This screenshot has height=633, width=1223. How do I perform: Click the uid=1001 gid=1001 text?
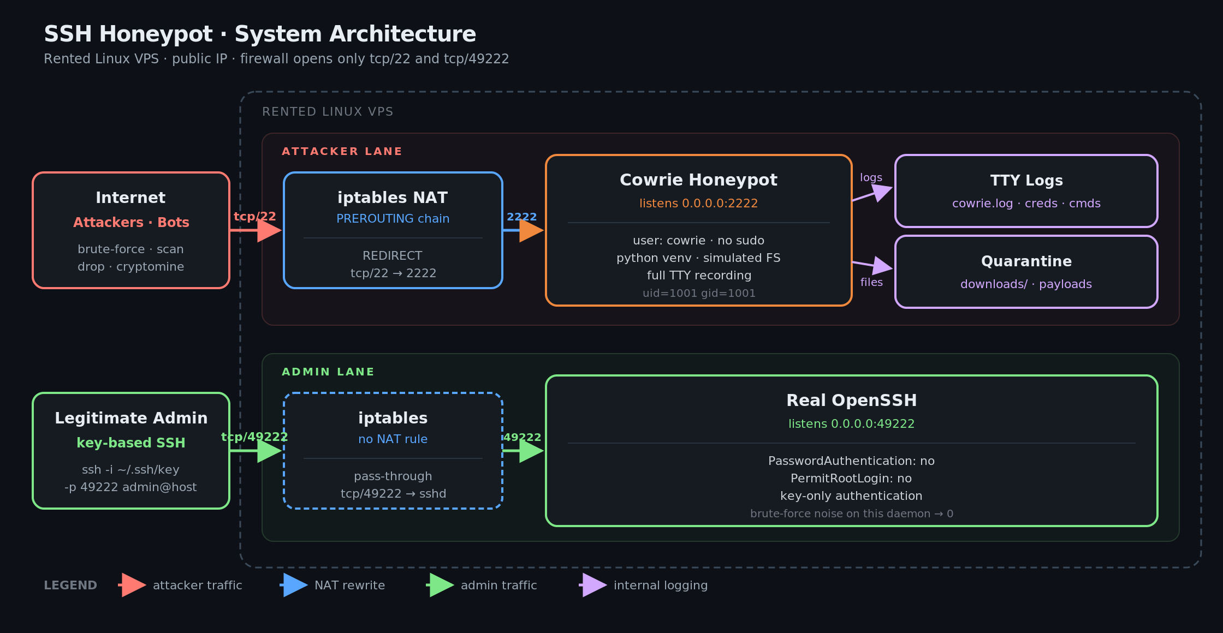pyautogui.click(x=699, y=294)
